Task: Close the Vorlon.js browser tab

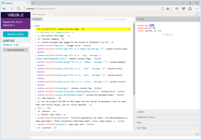Action: coord(28,3)
